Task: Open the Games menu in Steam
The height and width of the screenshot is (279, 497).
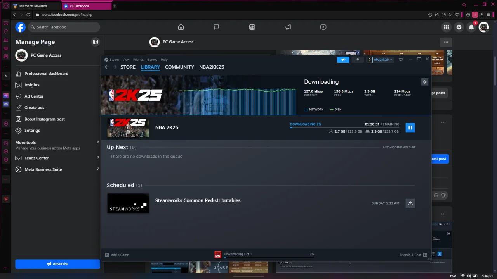Action: pos(152,60)
